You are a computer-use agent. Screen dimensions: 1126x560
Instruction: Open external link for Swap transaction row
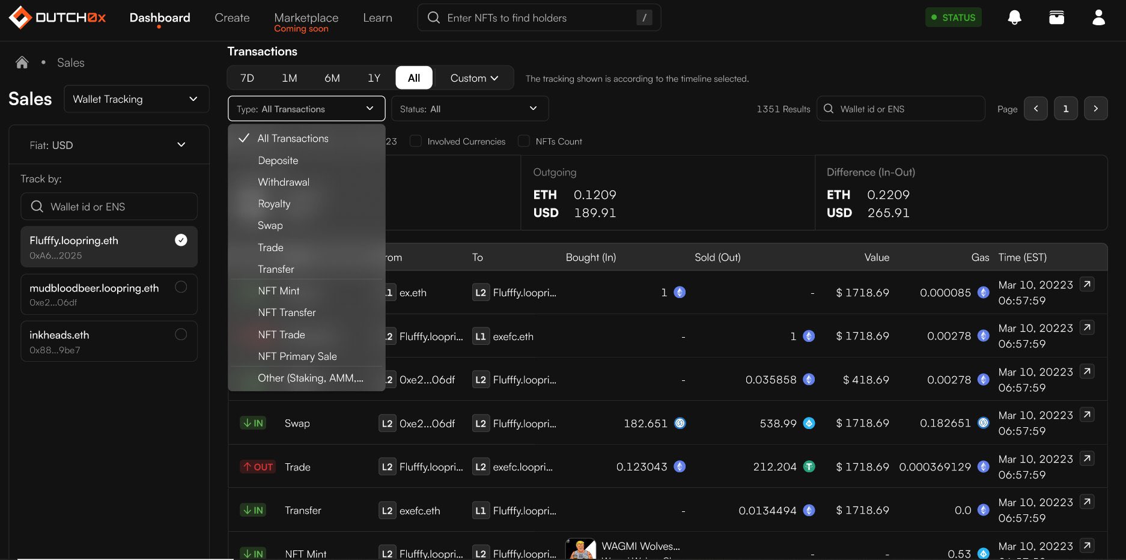pyautogui.click(x=1087, y=415)
